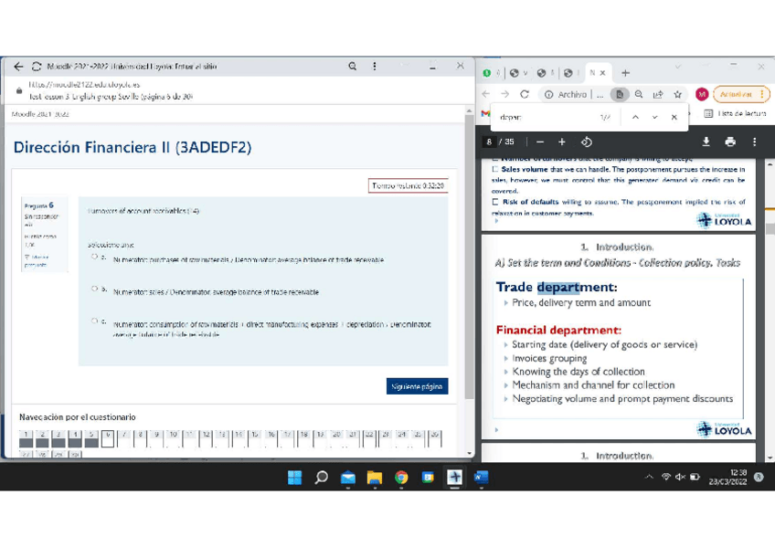Open Google Chrome from taskbar
This screenshot has width=775, height=547.
401,478
